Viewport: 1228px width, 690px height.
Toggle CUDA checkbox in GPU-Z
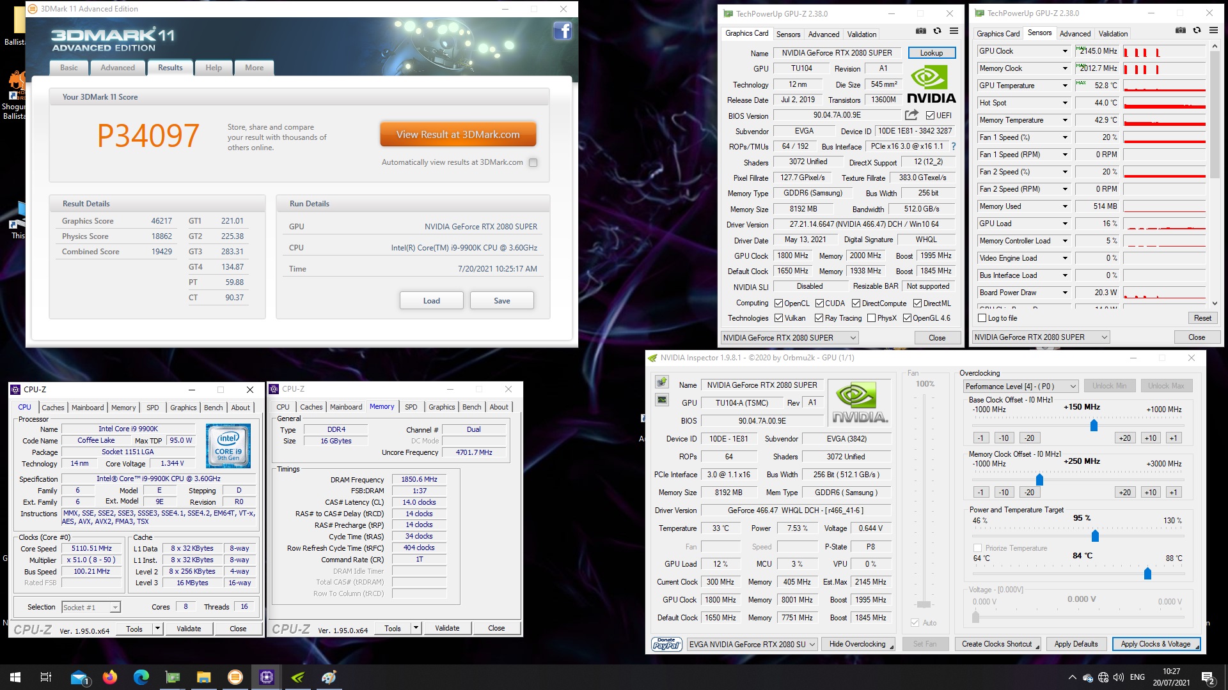tap(819, 303)
